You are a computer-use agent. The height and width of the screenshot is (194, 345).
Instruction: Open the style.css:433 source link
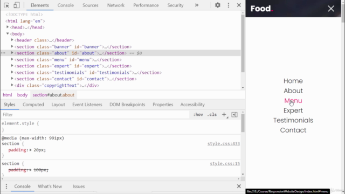(224, 144)
